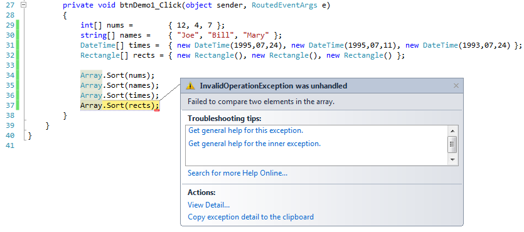
Task: Open 'Get general help for the inner exception'
Action: [254, 144]
